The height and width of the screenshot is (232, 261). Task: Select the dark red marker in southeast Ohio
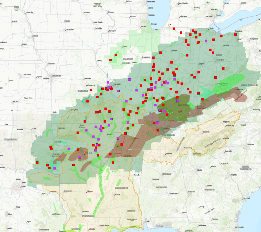coord(215,77)
